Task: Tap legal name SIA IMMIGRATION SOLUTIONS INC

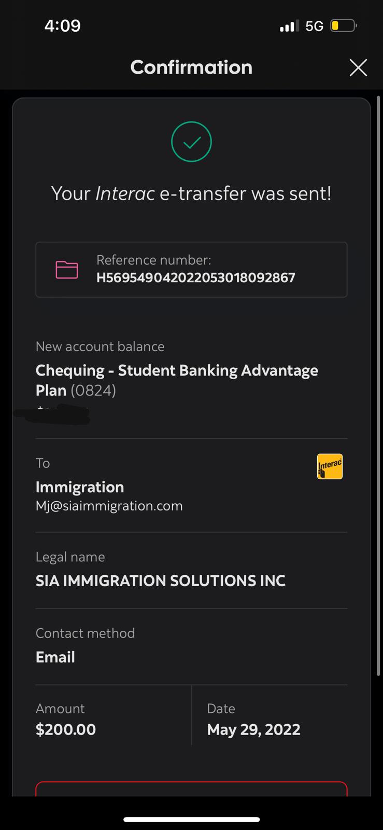Action: (160, 580)
